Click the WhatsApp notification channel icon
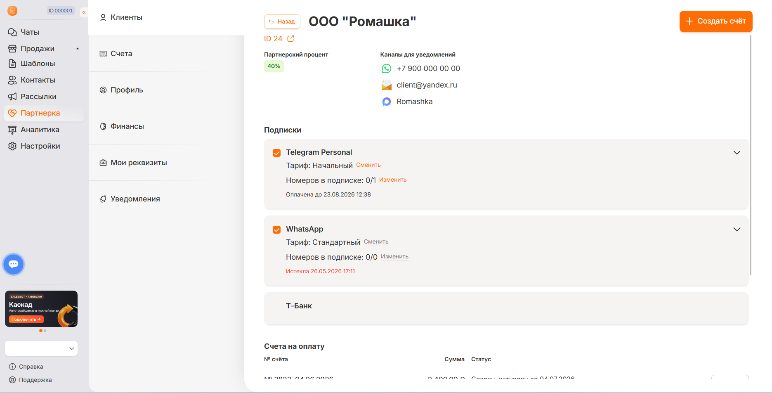 click(387, 69)
